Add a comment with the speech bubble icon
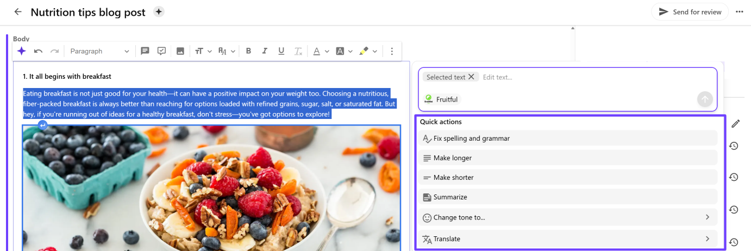Image resolution: width=751 pixels, height=251 pixels. [145, 51]
